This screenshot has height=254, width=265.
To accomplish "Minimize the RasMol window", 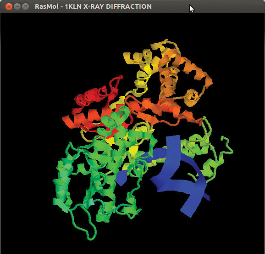I will 17,7.
